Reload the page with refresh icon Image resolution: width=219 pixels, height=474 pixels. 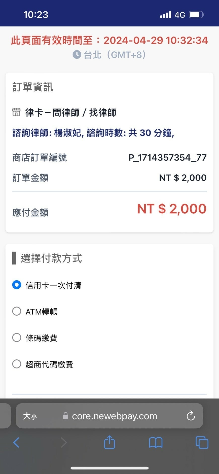pyautogui.click(x=191, y=416)
